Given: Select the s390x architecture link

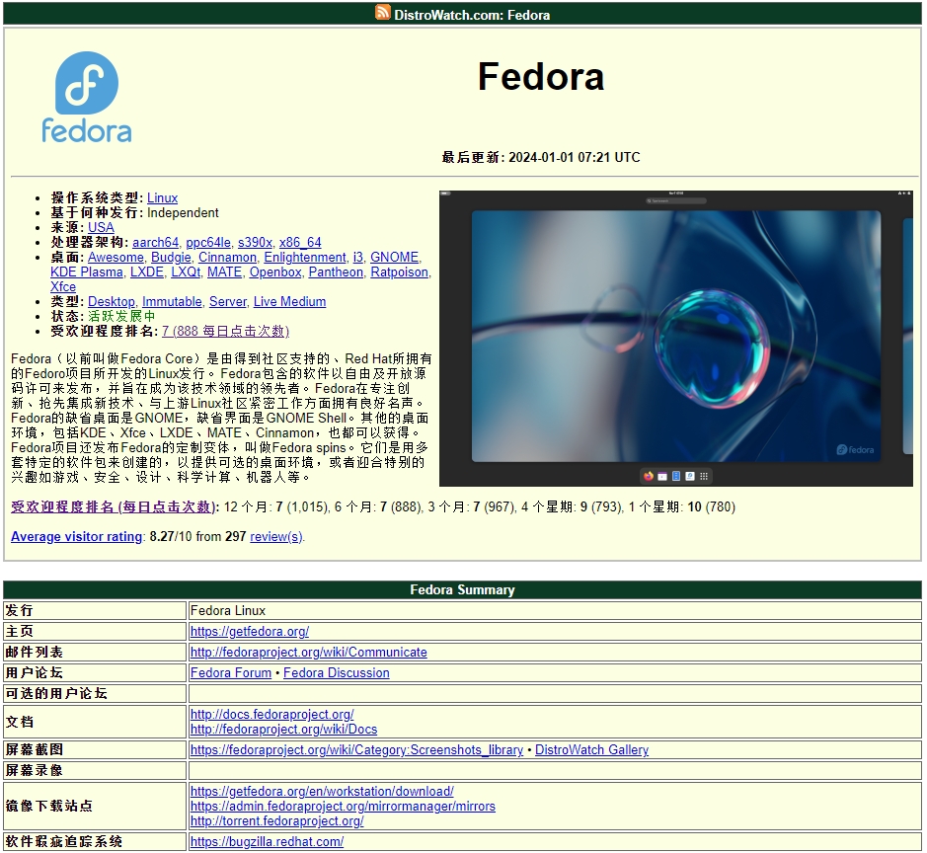Looking at the screenshot, I should pos(255,242).
